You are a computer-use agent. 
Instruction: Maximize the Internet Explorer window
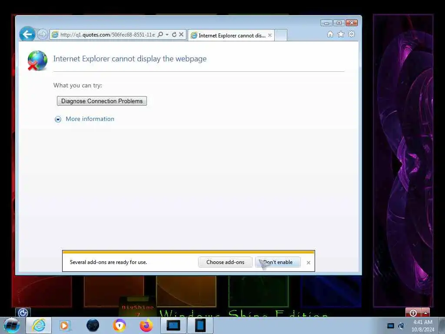click(x=339, y=23)
